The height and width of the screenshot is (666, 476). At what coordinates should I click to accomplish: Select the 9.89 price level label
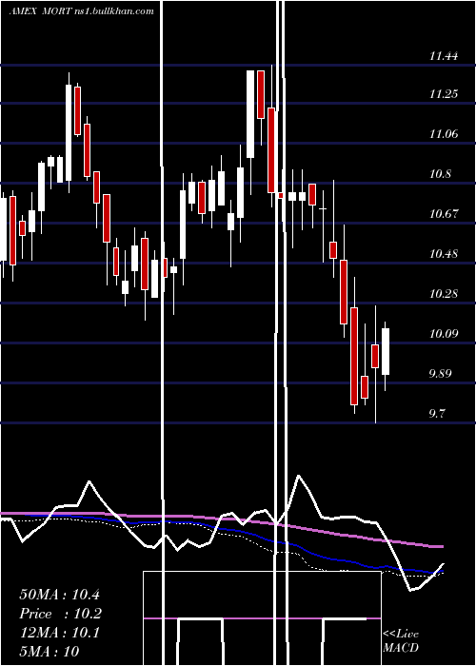441,374
